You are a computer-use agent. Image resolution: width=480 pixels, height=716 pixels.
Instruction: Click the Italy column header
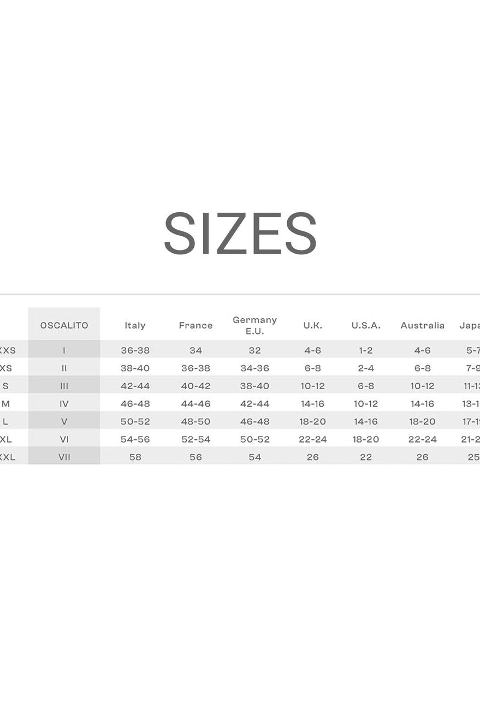(x=135, y=325)
